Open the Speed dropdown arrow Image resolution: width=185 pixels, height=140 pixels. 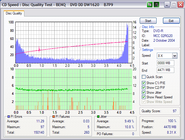pyautogui.click(x=175, y=56)
